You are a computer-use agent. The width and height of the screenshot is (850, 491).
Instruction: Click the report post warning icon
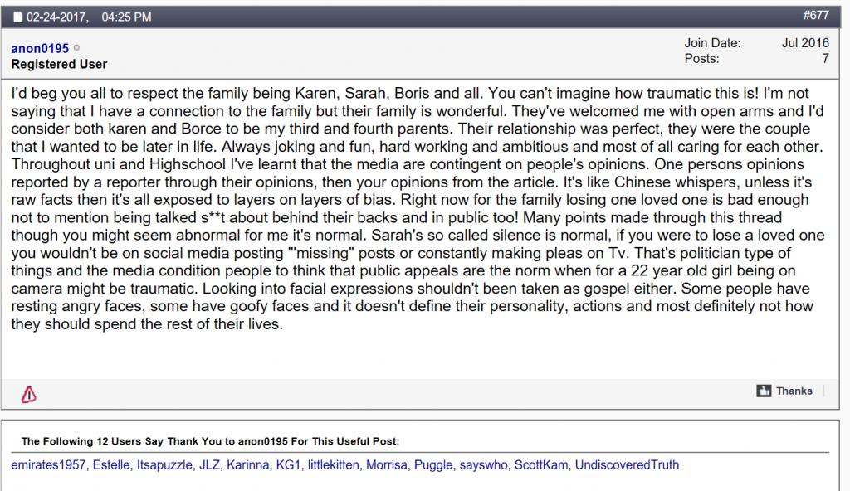click(28, 396)
